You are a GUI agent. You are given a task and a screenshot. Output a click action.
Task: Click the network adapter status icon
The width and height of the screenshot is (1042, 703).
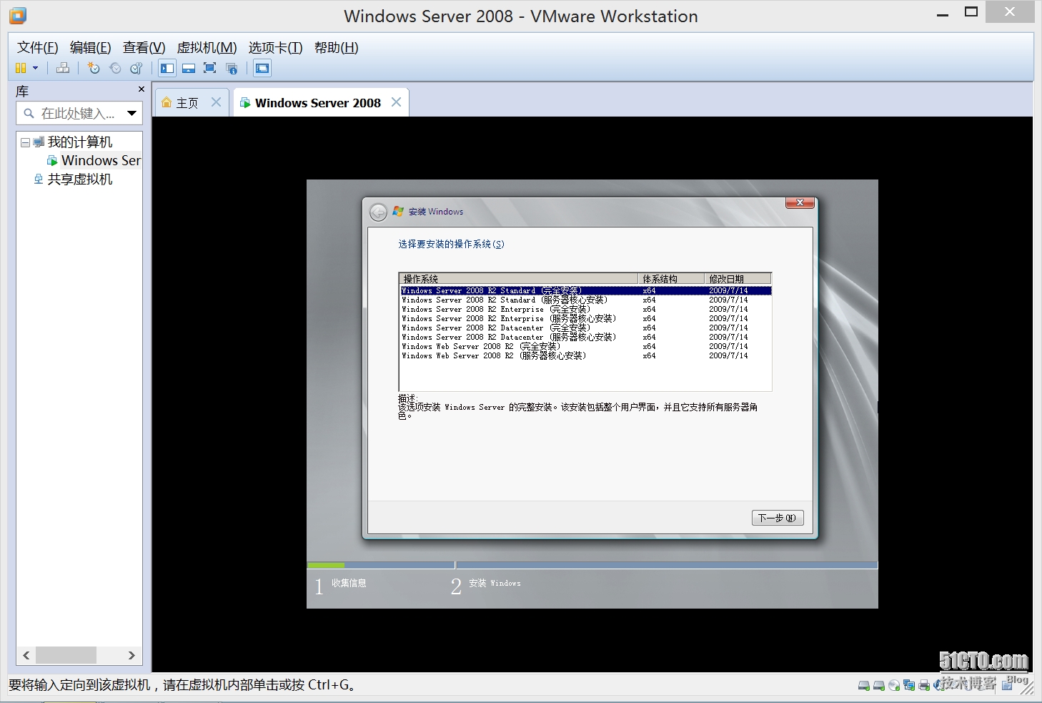[x=909, y=685]
